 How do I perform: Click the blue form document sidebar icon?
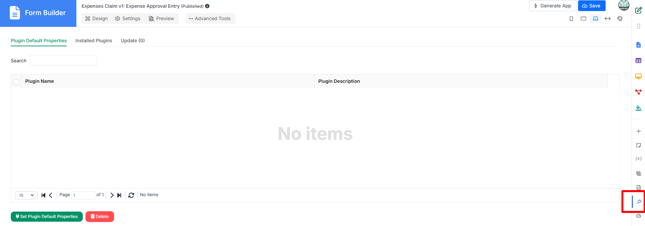[638, 45]
